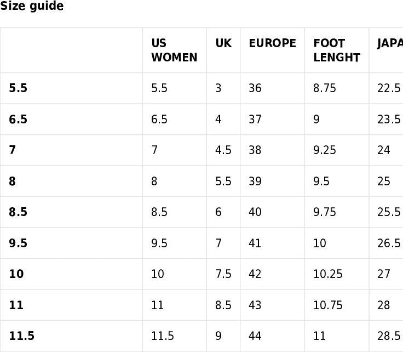Viewport: 403px width, 352px height.
Task: Select the US WOMEN column header
Action: tap(174, 50)
